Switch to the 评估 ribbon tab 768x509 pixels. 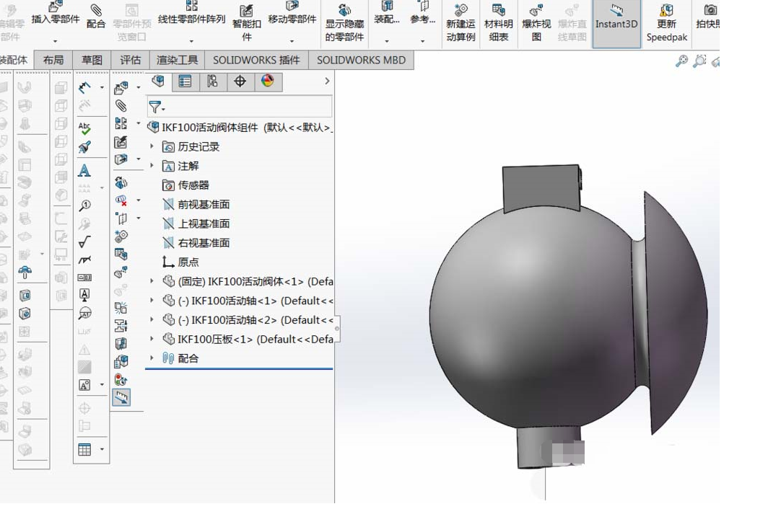[x=129, y=60]
